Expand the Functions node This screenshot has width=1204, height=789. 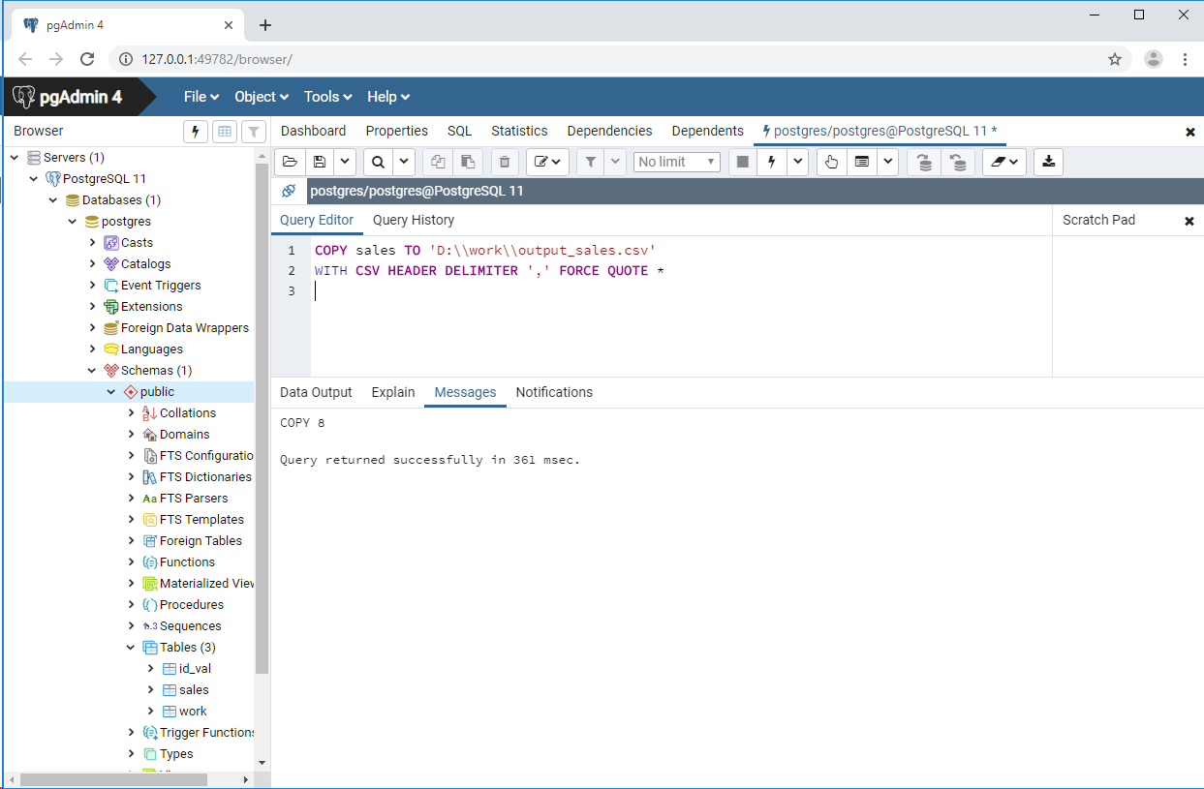pos(132,561)
